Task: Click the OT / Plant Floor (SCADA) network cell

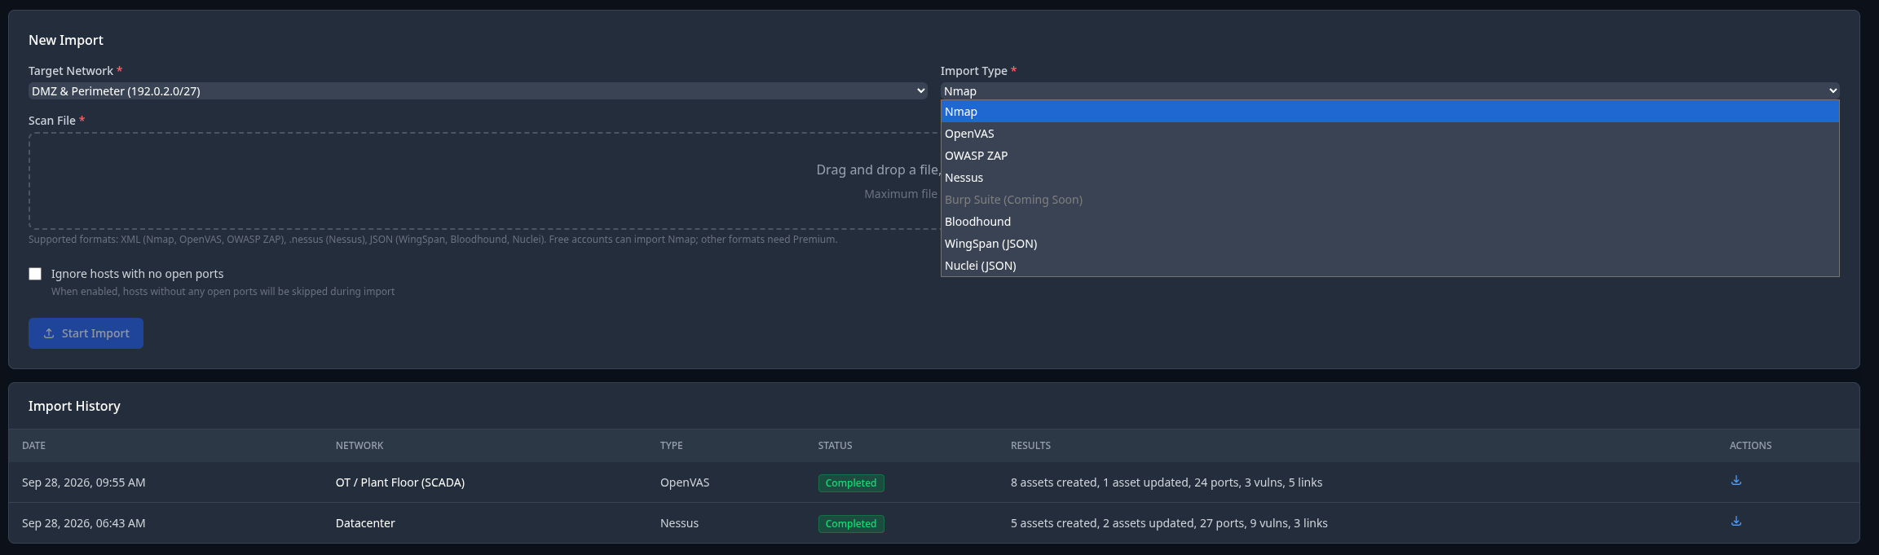Action: (400, 482)
